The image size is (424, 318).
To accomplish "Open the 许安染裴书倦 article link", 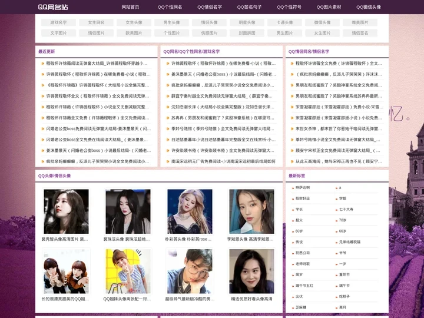I will 223,151.
